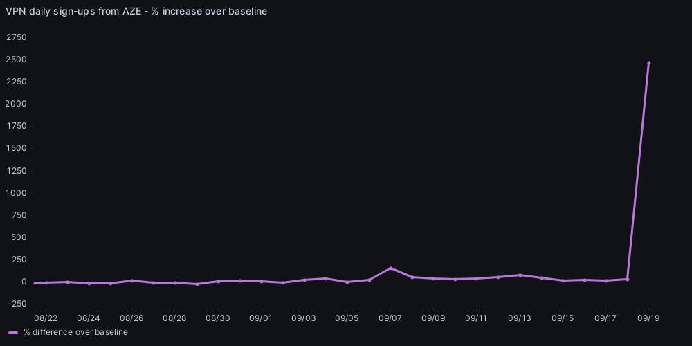Click the 1250 y-axis tick label

(x=16, y=170)
